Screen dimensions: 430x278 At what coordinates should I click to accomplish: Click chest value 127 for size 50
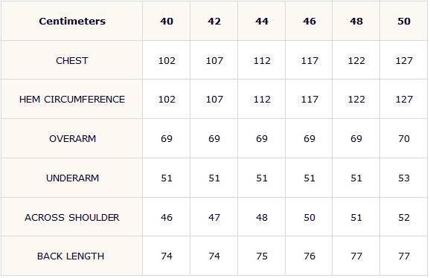404,60
